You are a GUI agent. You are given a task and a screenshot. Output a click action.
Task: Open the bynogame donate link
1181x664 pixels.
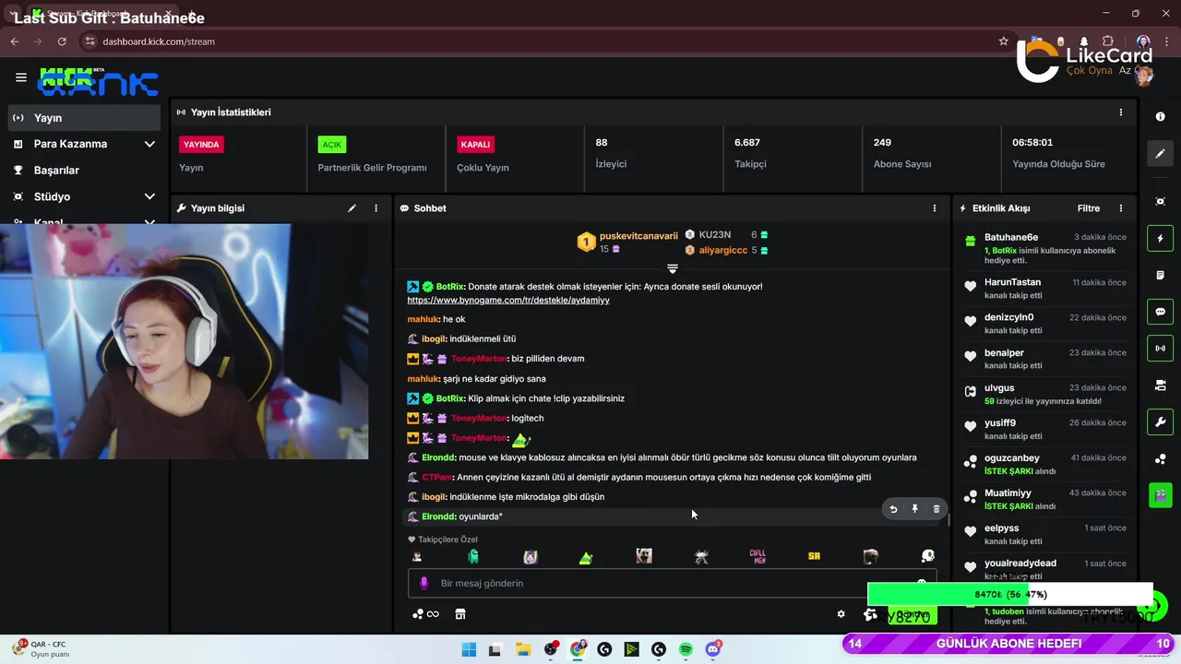pos(508,300)
